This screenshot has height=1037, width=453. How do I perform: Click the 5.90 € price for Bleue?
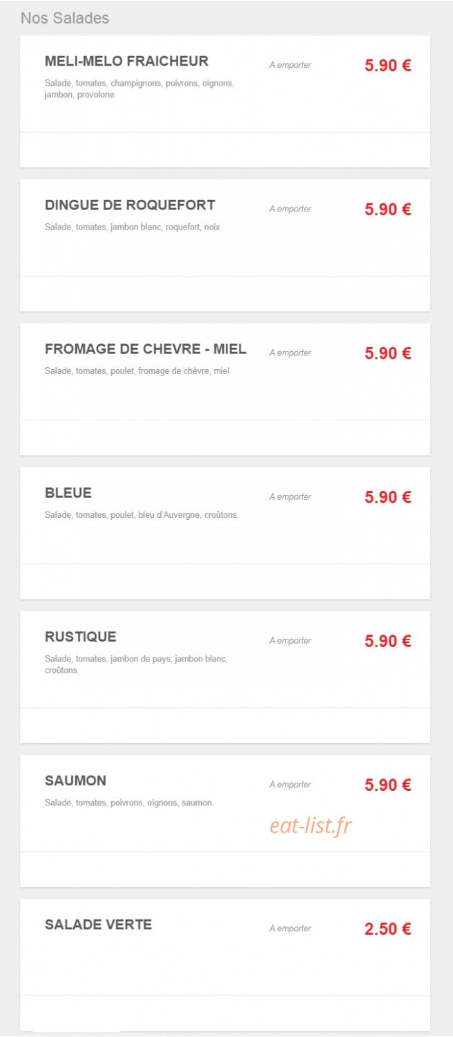click(388, 497)
